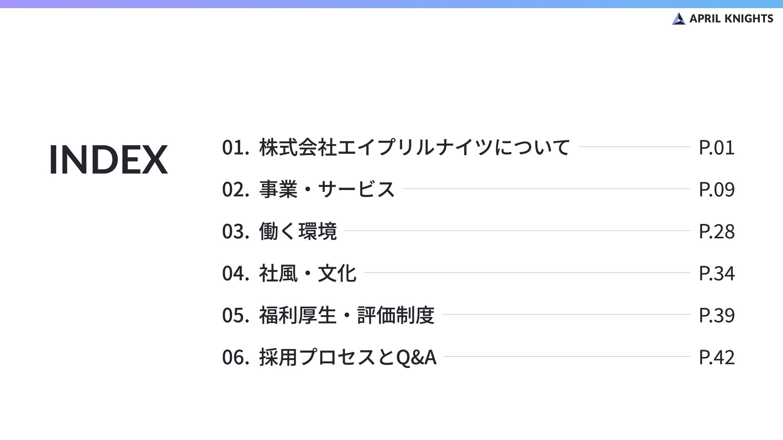The image size is (783, 440).
Task: Click the number 03. label
Action: click(x=235, y=231)
